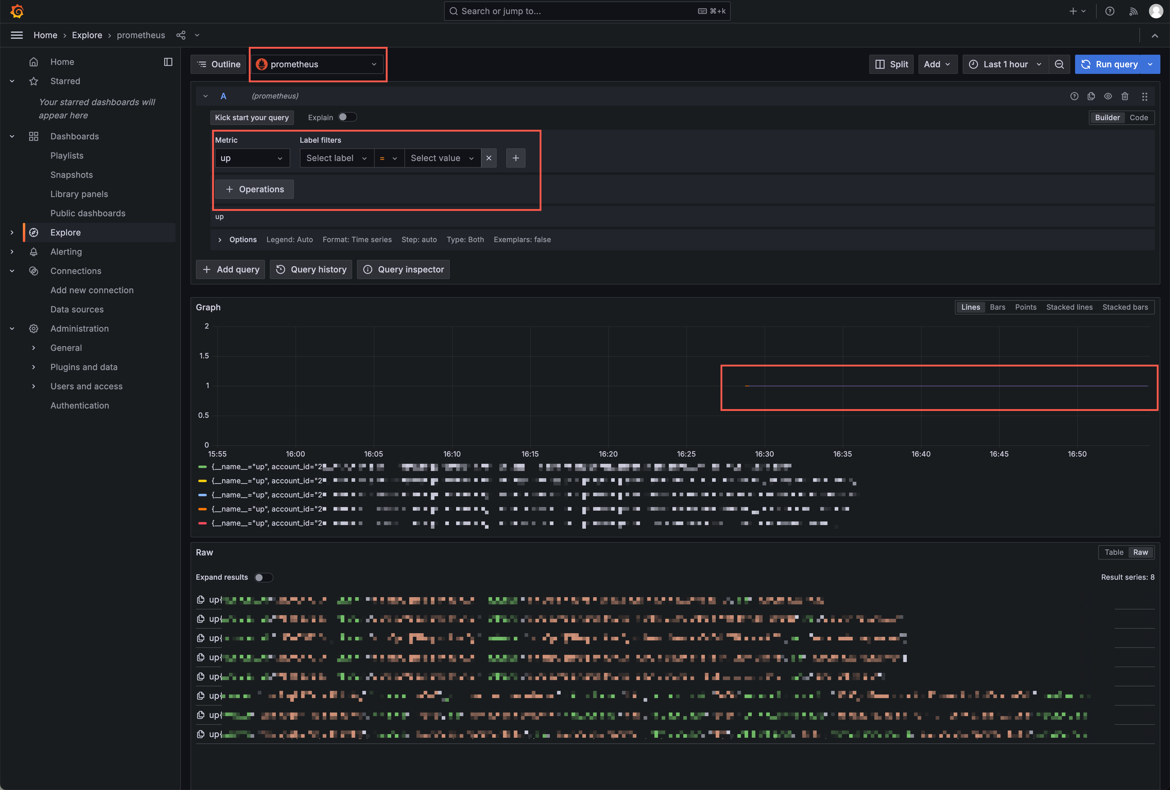Viewport: 1170px width, 790px height.
Task: Zoom out the time range
Action: [x=1059, y=64]
